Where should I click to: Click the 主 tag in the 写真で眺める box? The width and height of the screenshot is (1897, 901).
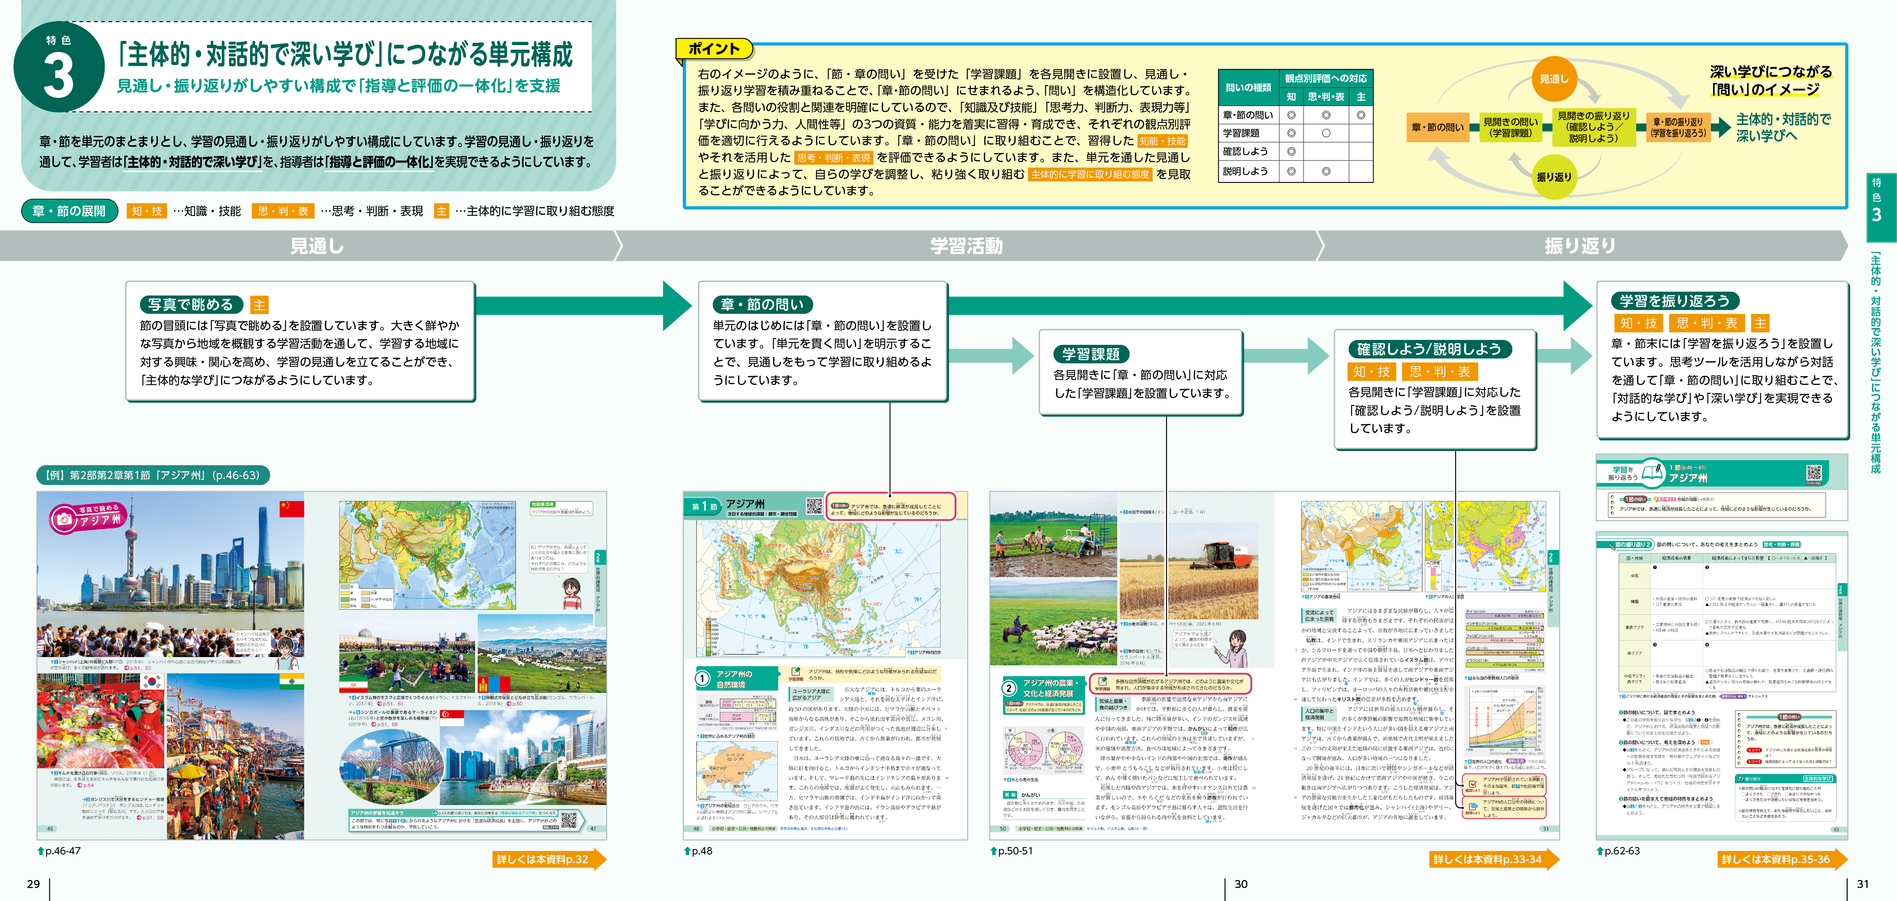click(x=259, y=305)
